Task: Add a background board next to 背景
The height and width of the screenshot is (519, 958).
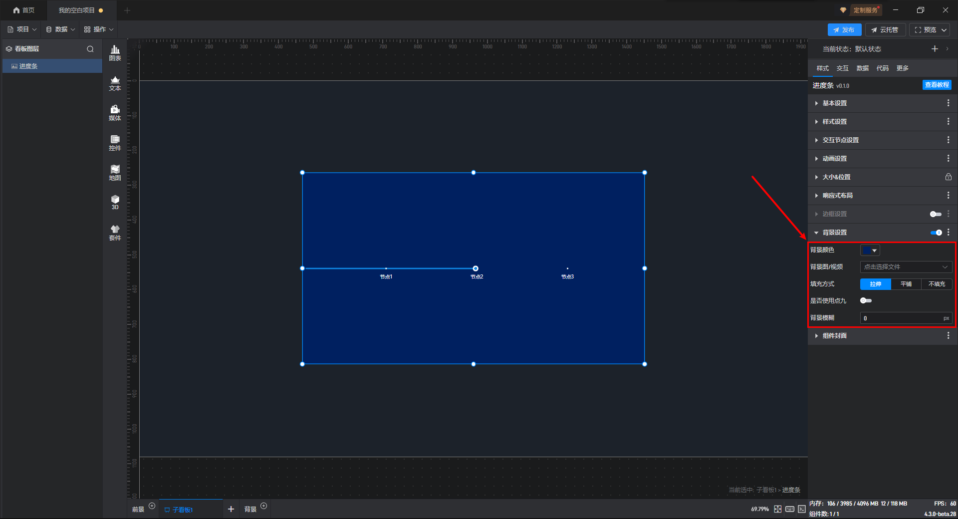Action: tap(264, 506)
